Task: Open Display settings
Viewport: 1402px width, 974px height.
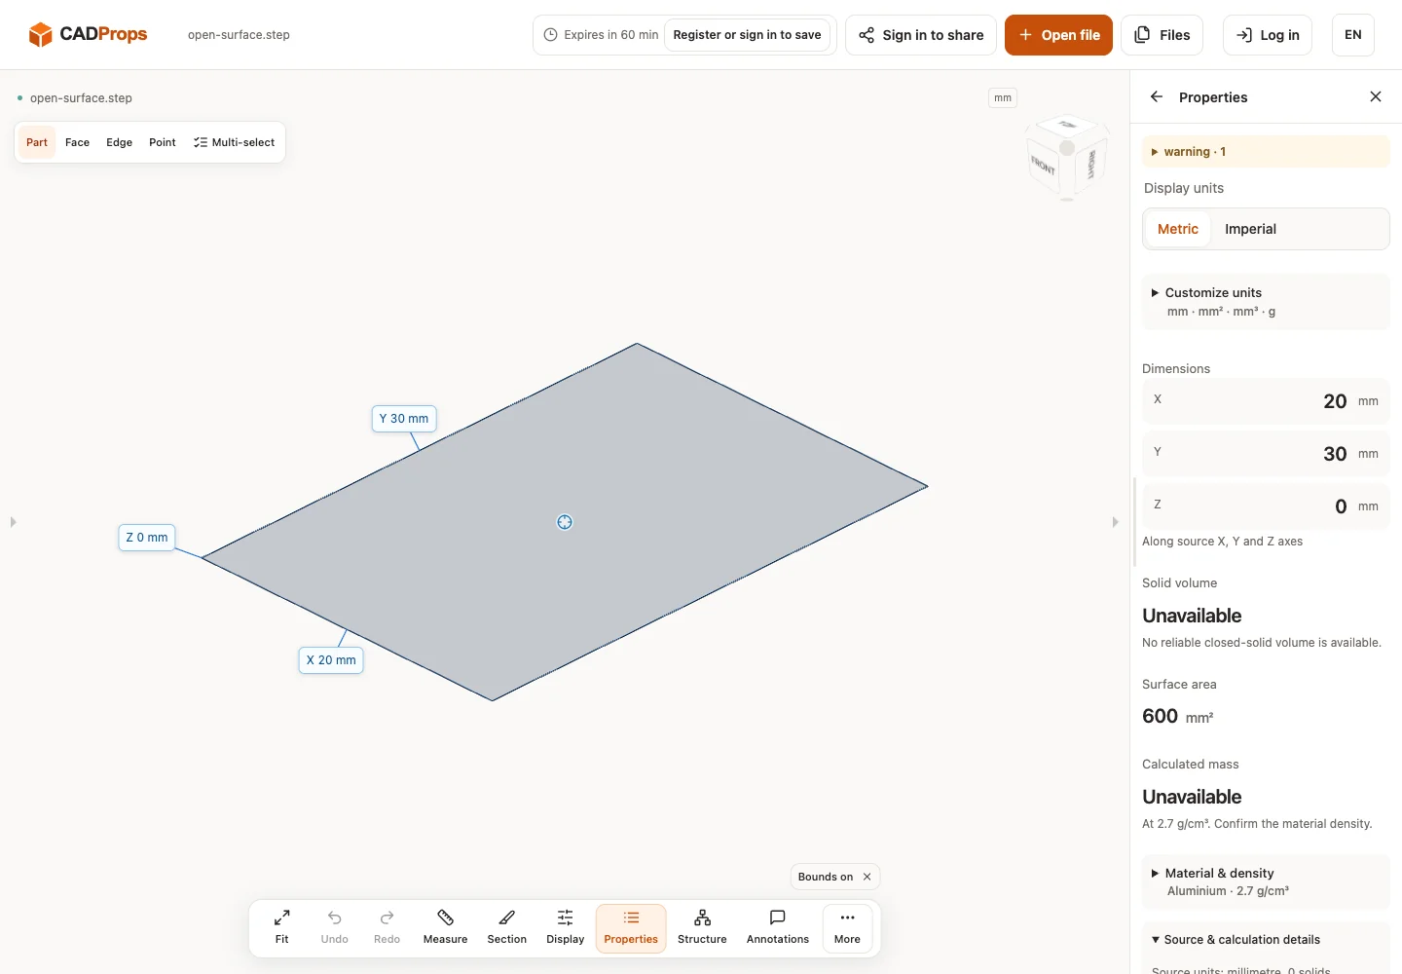Action: [565, 928]
